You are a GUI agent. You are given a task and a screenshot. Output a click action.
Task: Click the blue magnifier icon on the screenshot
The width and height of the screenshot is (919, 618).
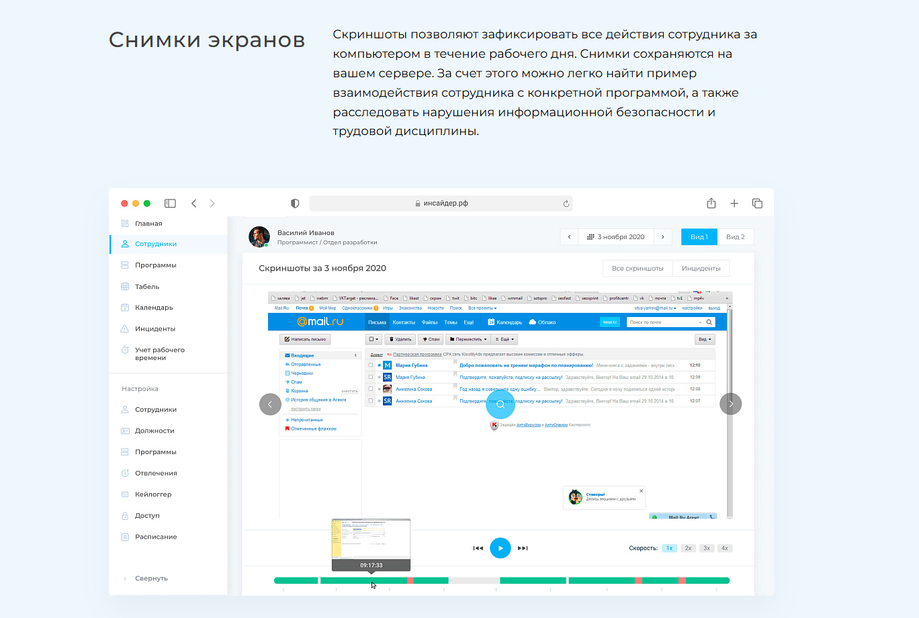(x=500, y=404)
